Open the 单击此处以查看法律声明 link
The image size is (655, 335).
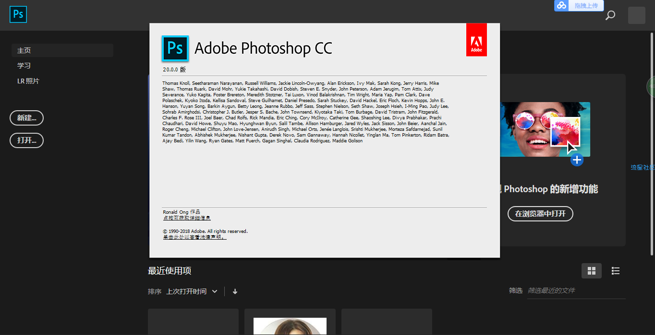194,237
